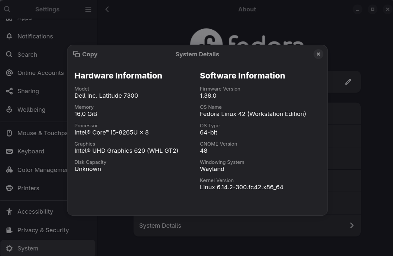393x256 pixels.
Task: Click the Notifications bell icon
Action: click(9, 36)
